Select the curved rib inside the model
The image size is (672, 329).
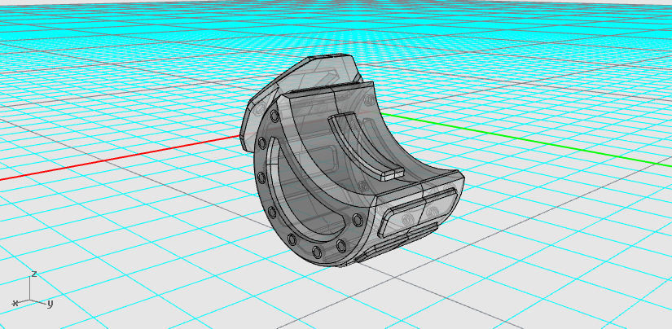[366, 147]
